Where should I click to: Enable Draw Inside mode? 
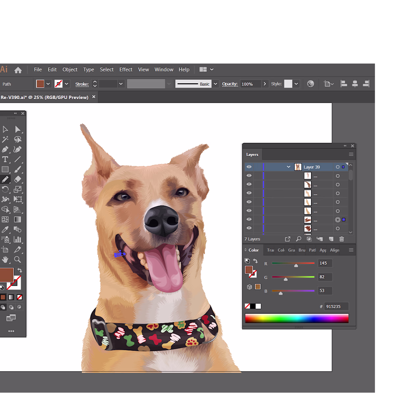pyautogui.click(x=19, y=307)
